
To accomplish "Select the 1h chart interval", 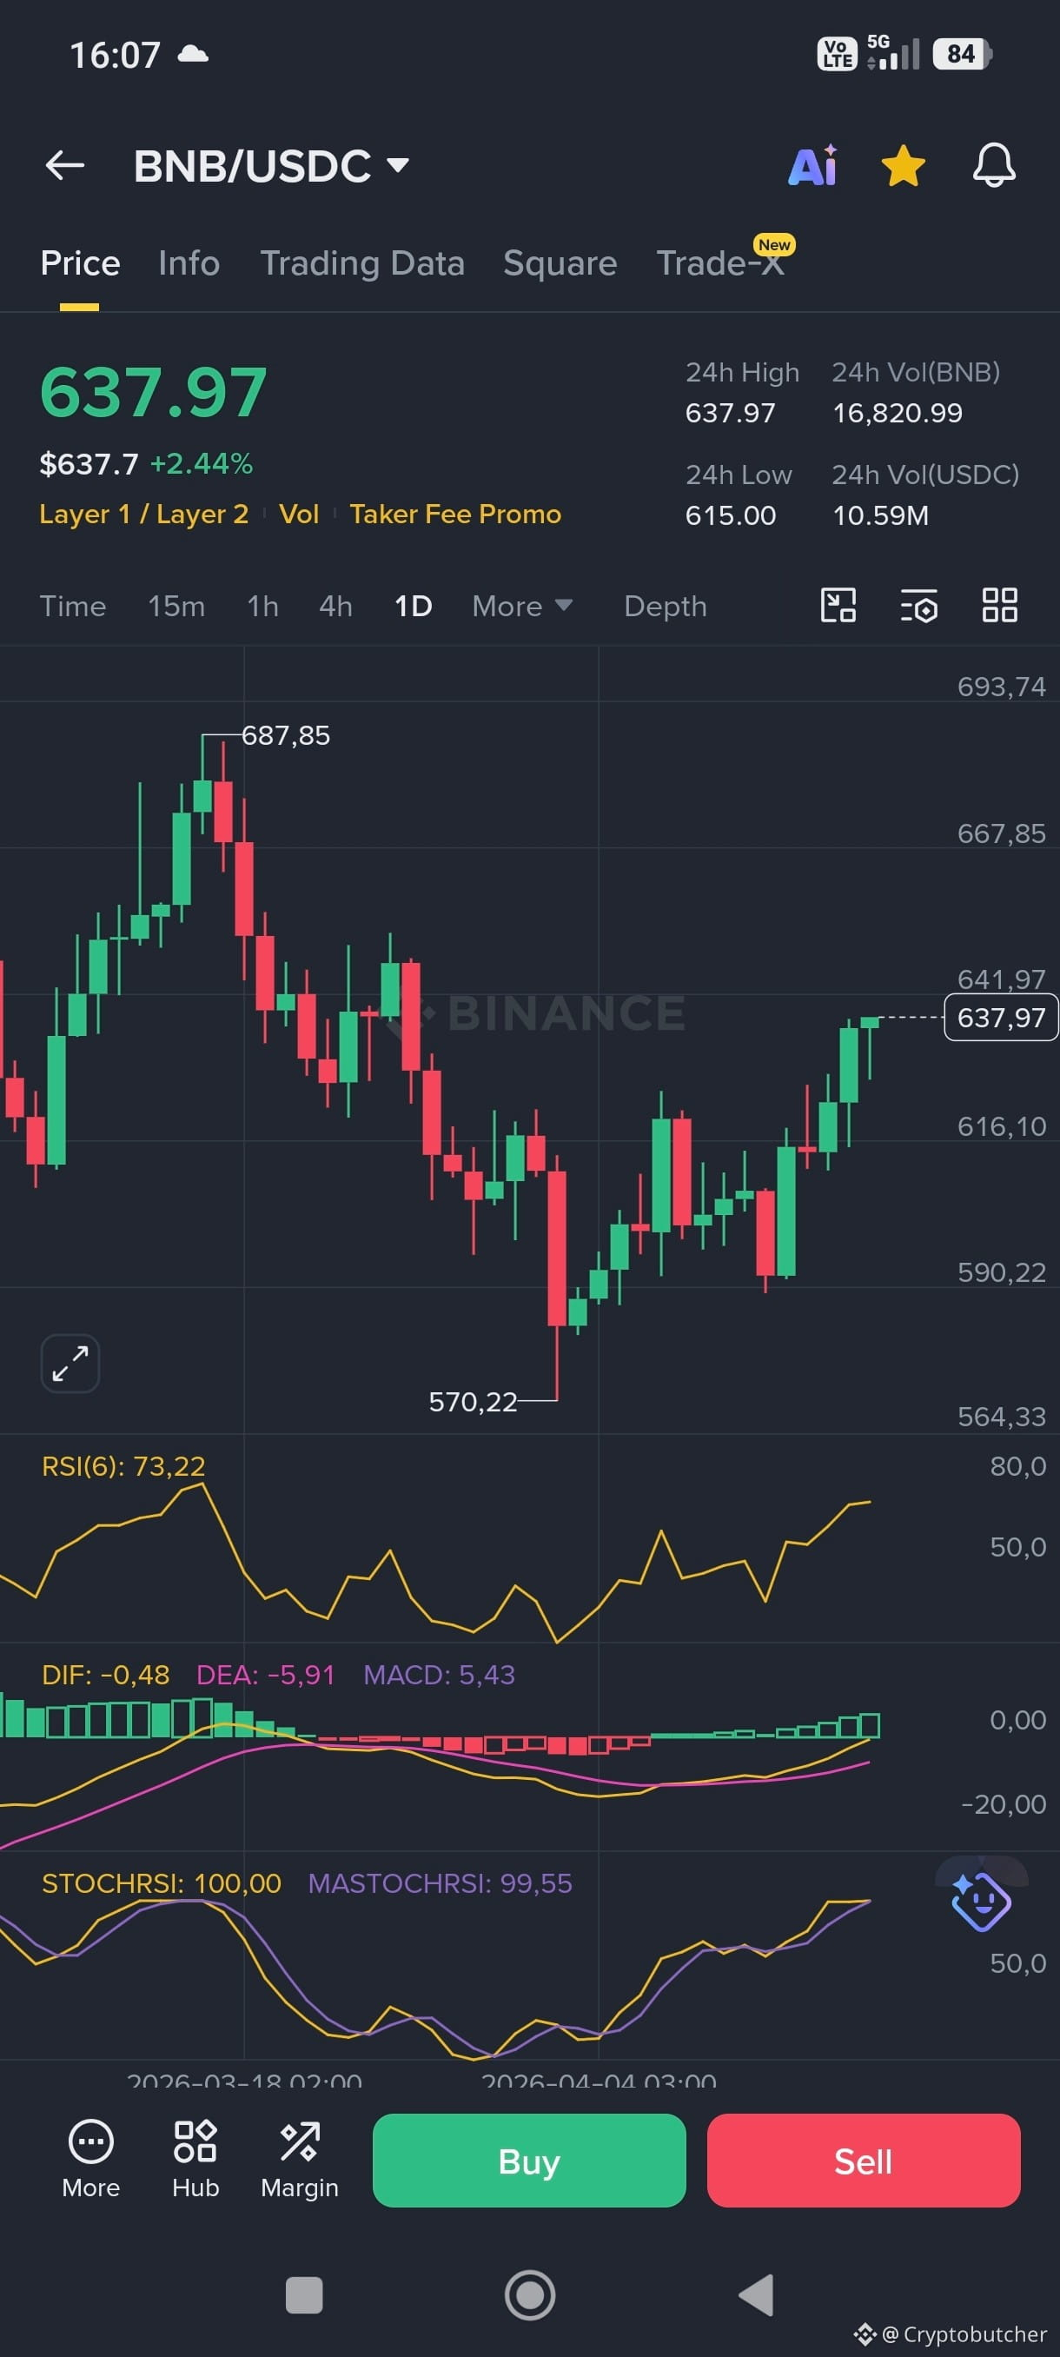I will coord(262,606).
